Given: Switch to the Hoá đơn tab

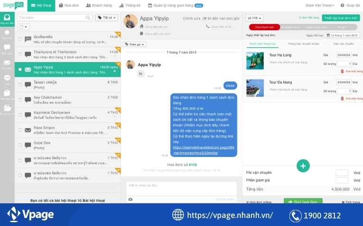Looking at the screenshot, I should point(69,5).
